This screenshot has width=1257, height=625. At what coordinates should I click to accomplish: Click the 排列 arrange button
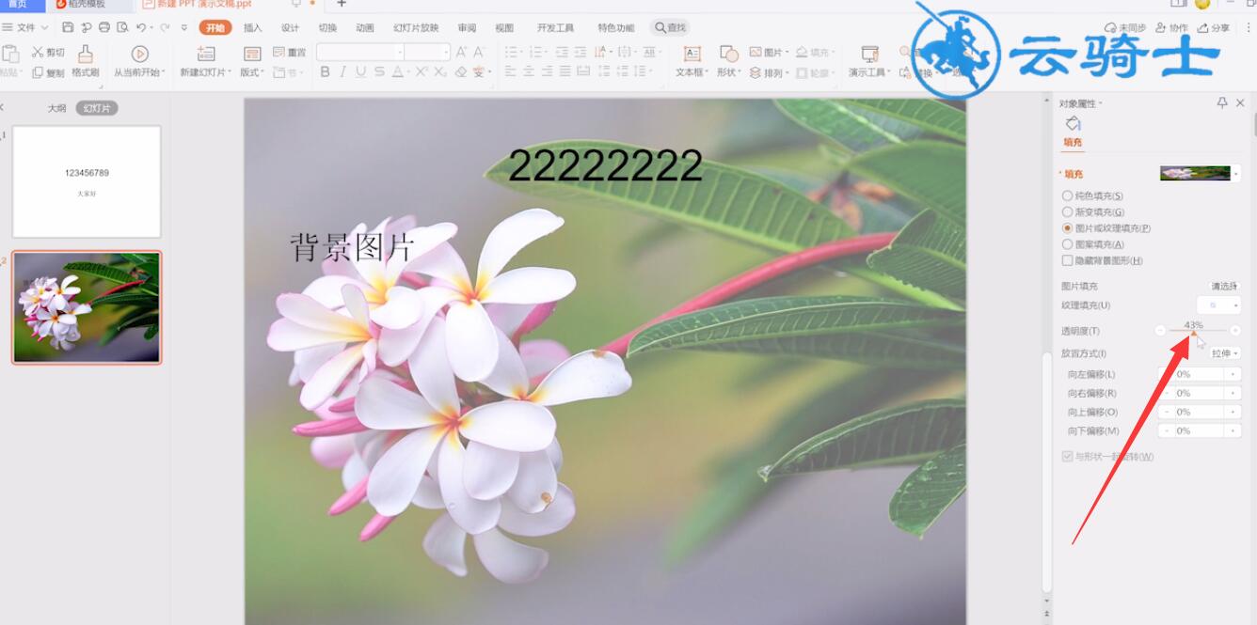click(768, 72)
